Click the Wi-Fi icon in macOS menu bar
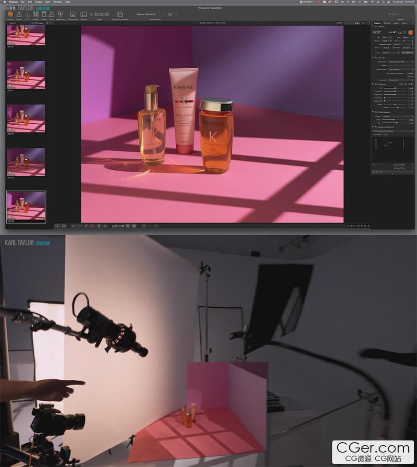 tap(372, 2)
